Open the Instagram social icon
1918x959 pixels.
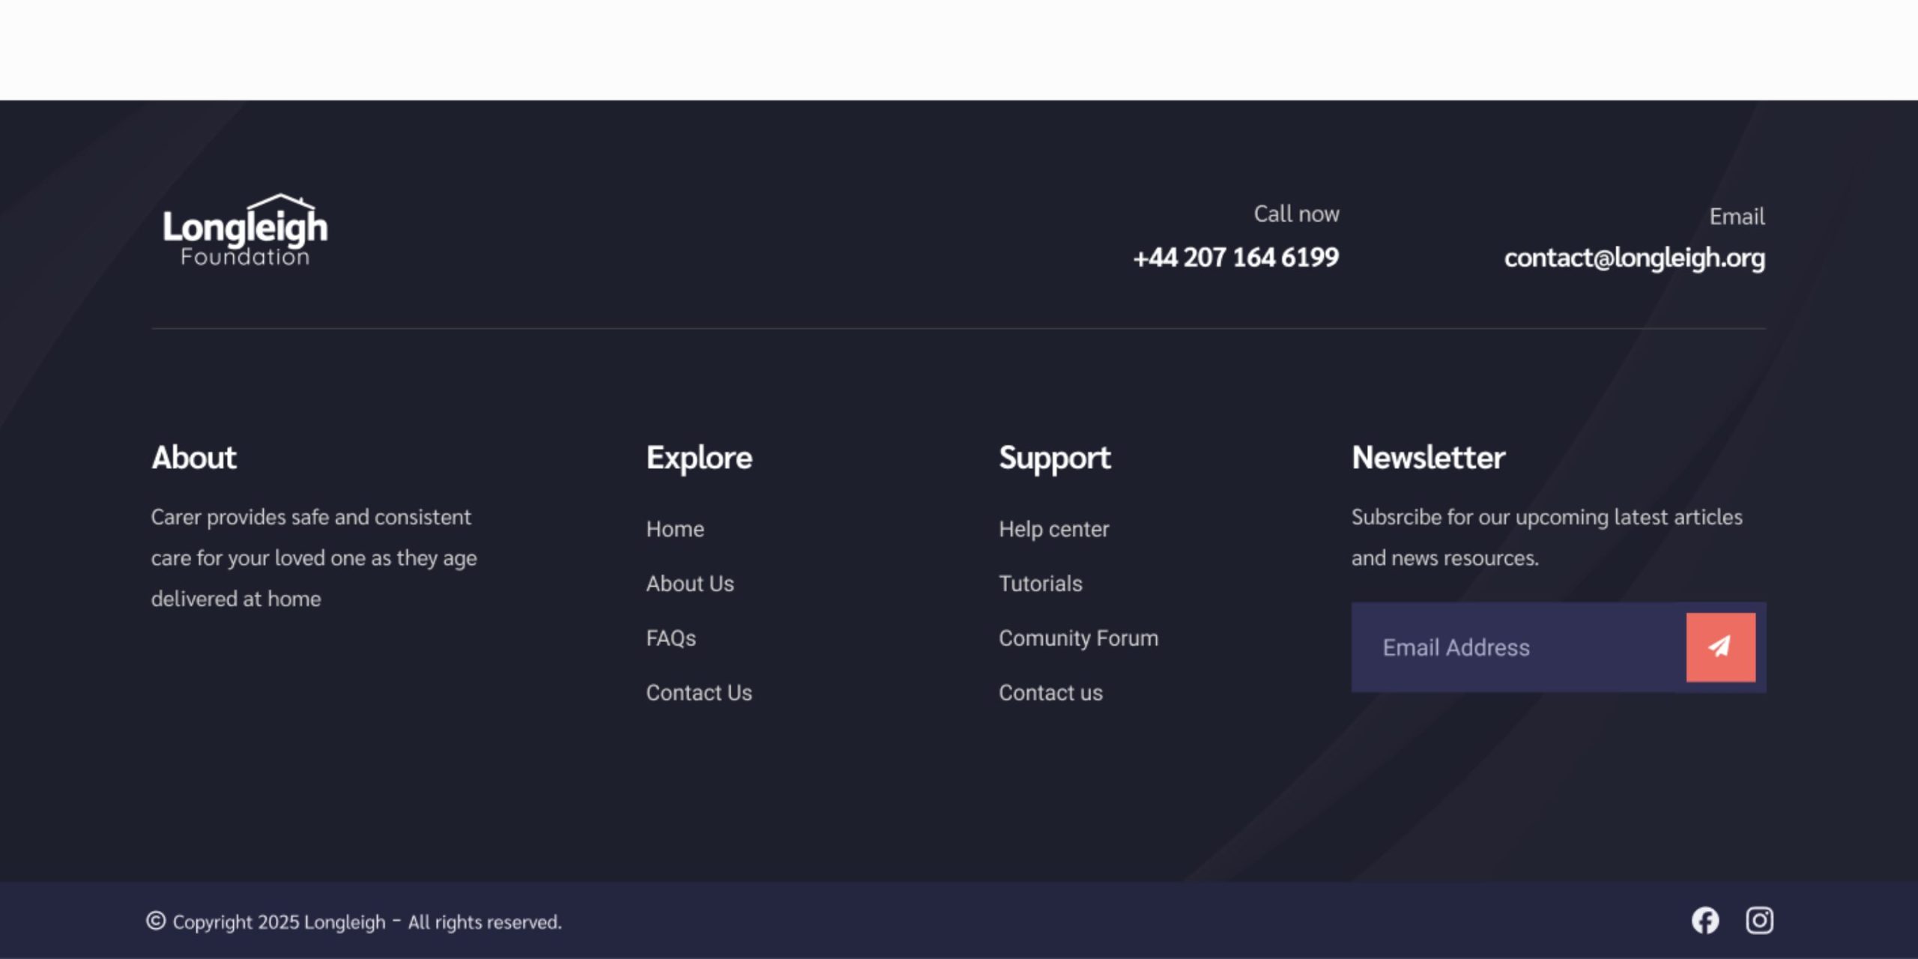click(x=1759, y=921)
